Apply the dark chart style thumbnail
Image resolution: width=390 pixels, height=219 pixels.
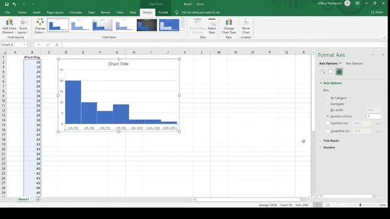(x=147, y=25)
